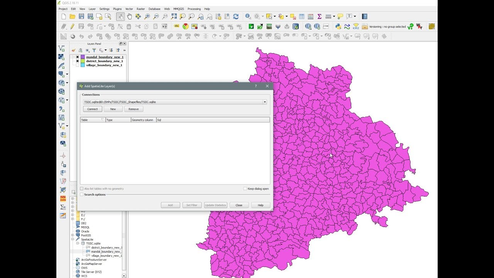
Task: Select the Pan Map hand tool
Action: (129, 17)
